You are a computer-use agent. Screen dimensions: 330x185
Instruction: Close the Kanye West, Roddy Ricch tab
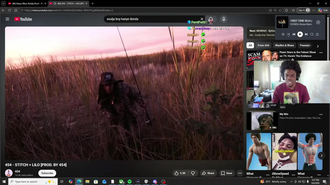(x=45, y=4)
